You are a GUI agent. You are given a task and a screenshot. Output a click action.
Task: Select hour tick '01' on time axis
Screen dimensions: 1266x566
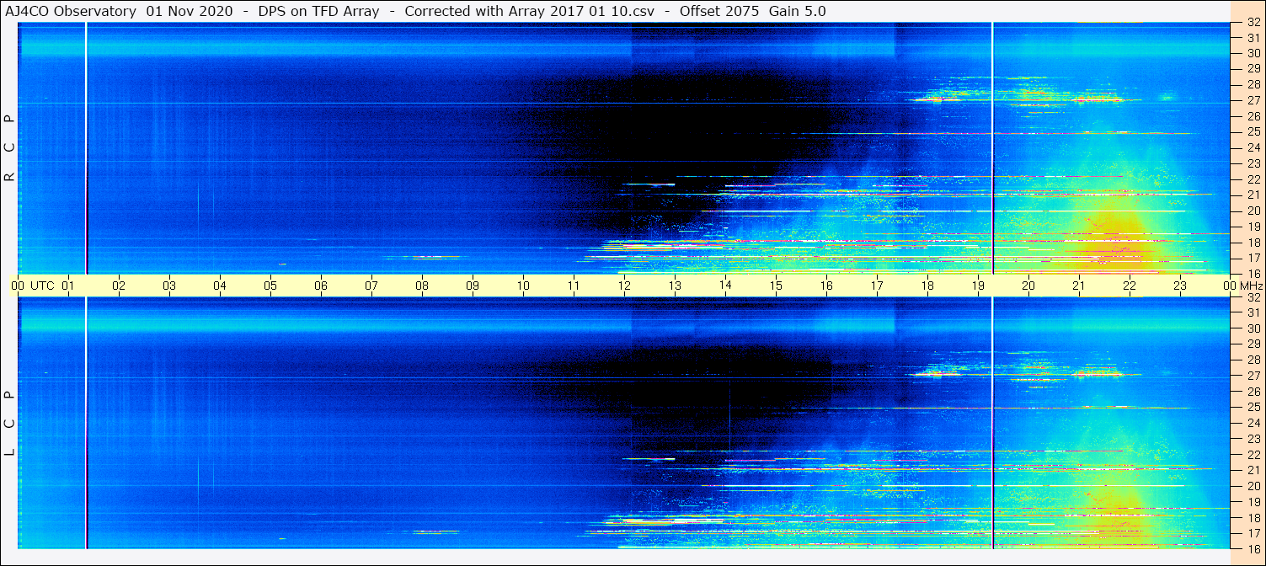pyautogui.click(x=69, y=286)
